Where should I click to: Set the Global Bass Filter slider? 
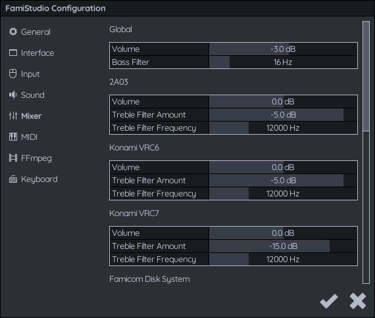[283, 62]
